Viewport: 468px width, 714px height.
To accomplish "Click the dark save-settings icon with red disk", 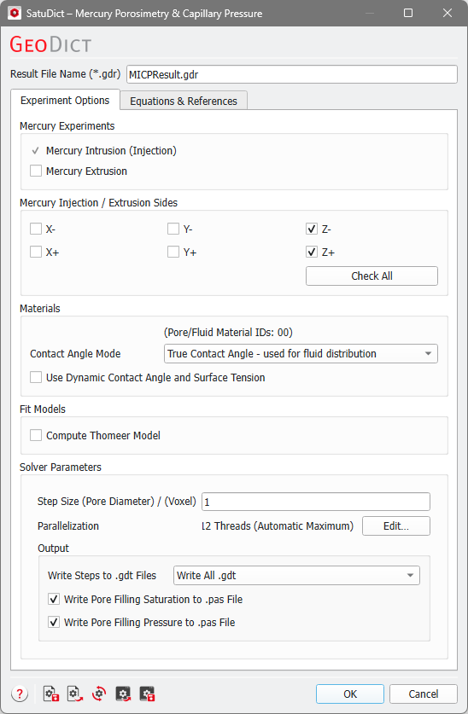I will 147,694.
